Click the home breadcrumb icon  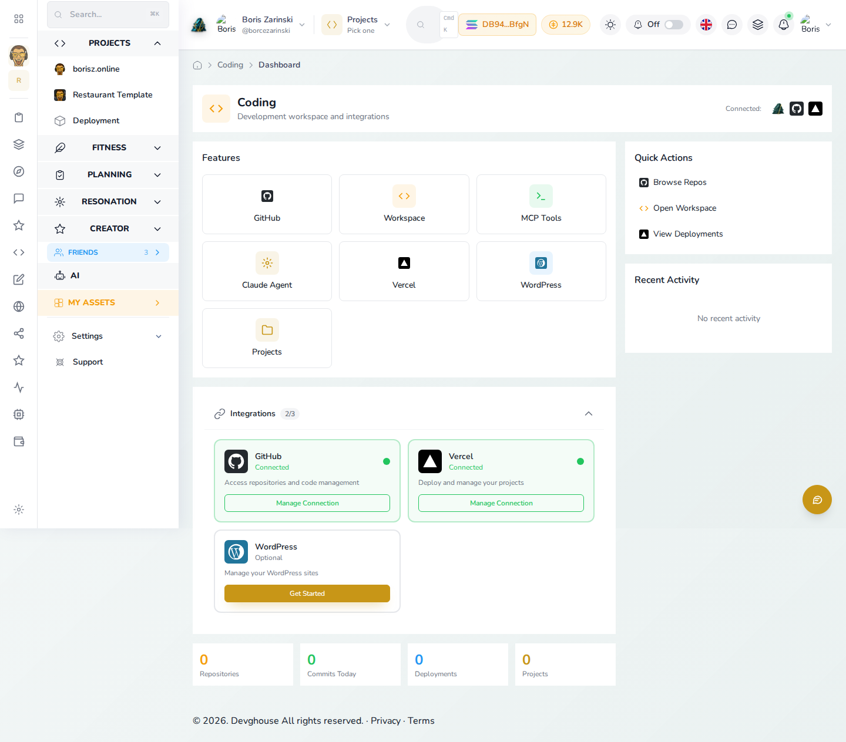pos(197,65)
